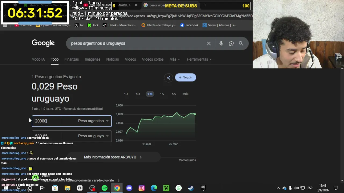Open WhatsApp from the taskbar
Viewport: 344px width, 193px height.
(178, 188)
